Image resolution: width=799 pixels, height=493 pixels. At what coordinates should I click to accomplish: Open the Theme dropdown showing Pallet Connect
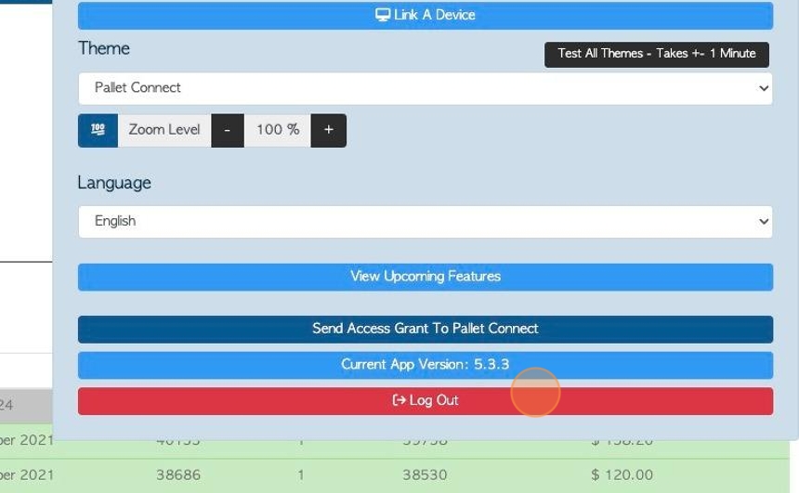[426, 88]
